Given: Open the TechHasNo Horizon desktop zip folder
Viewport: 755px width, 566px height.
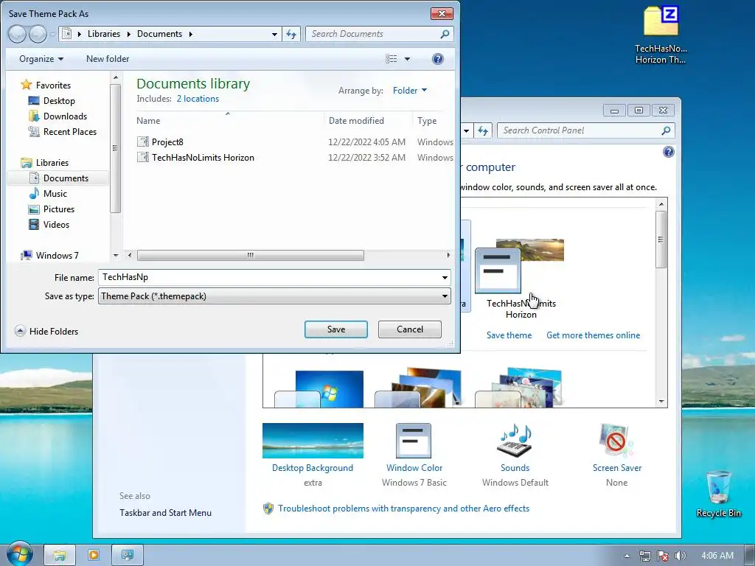Looking at the screenshot, I should tap(661, 35).
